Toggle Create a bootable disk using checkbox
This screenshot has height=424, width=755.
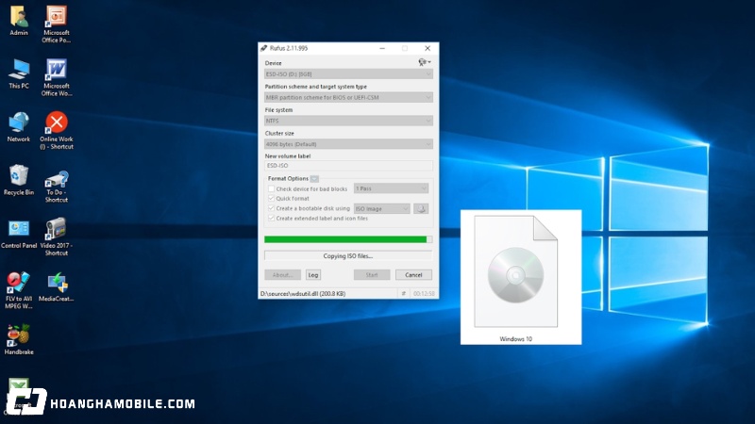[271, 208]
